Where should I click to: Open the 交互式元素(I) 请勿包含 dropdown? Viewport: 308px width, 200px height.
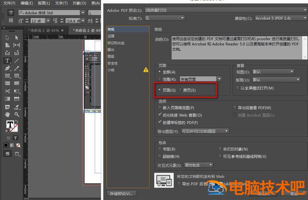pyautogui.click(x=198, y=165)
